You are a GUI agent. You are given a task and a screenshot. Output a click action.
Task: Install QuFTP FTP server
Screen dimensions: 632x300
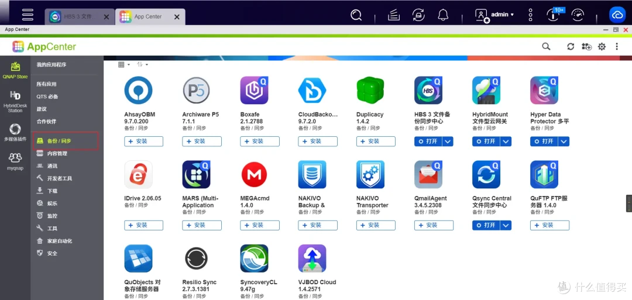point(549,226)
